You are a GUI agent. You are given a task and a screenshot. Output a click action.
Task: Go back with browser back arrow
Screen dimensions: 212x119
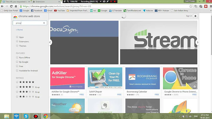point(2,6)
